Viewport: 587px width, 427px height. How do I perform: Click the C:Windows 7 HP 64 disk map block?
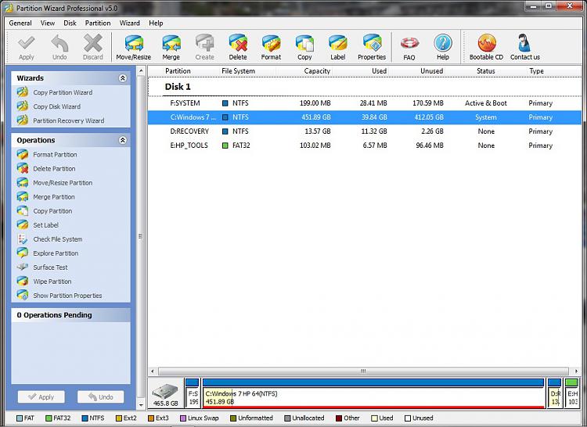pos(373,393)
